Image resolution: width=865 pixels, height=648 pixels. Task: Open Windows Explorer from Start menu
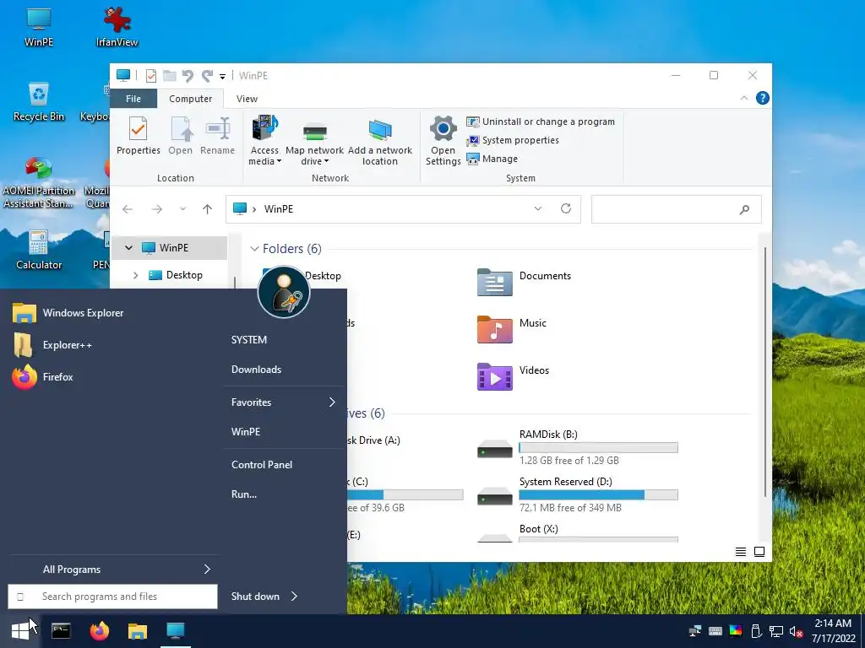pyautogui.click(x=111, y=313)
